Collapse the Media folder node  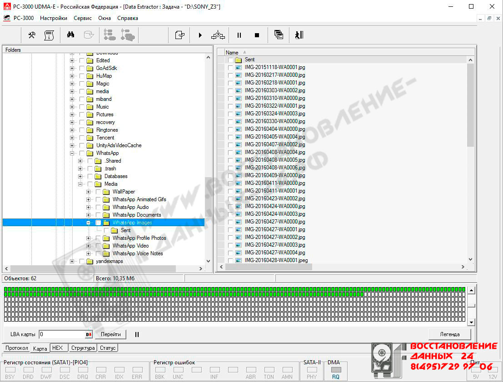coord(80,184)
